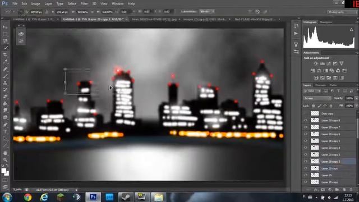The image size is (359, 202).
Task: Click the background color swatch
Action: click(x=7, y=173)
